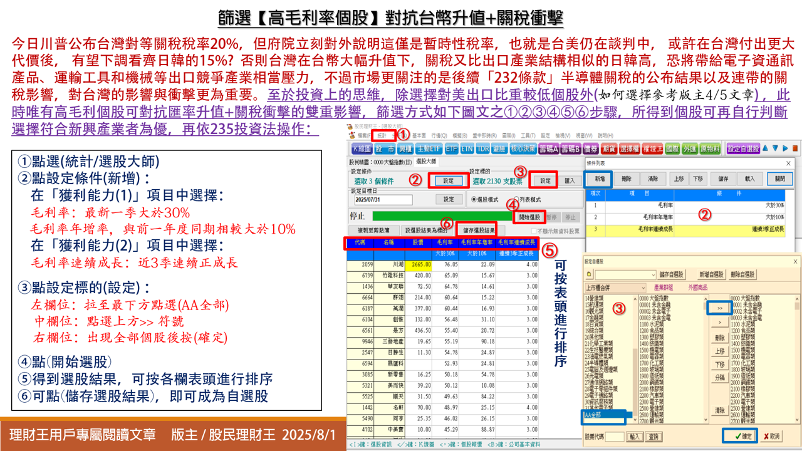
Task: Switch to the 選股大師 tab
Action: click(427, 162)
